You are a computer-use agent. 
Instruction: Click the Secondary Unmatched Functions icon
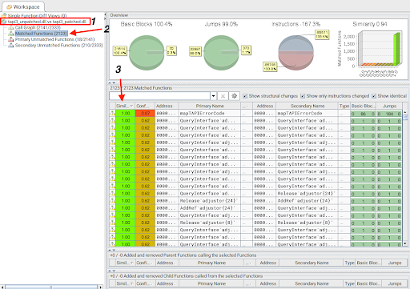[11, 46]
